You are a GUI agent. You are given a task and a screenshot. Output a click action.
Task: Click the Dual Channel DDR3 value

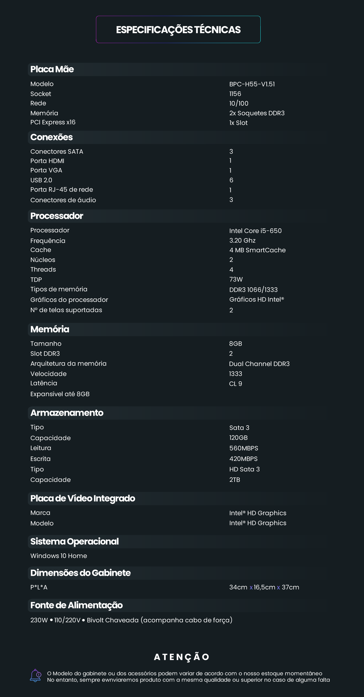pos(259,364)
